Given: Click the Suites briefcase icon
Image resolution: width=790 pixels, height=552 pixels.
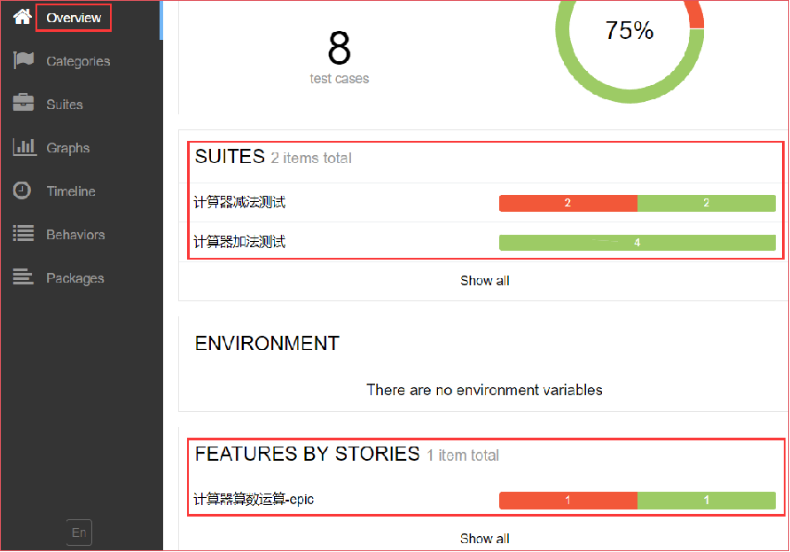Looking at the screenshot, I should (23, 104).
